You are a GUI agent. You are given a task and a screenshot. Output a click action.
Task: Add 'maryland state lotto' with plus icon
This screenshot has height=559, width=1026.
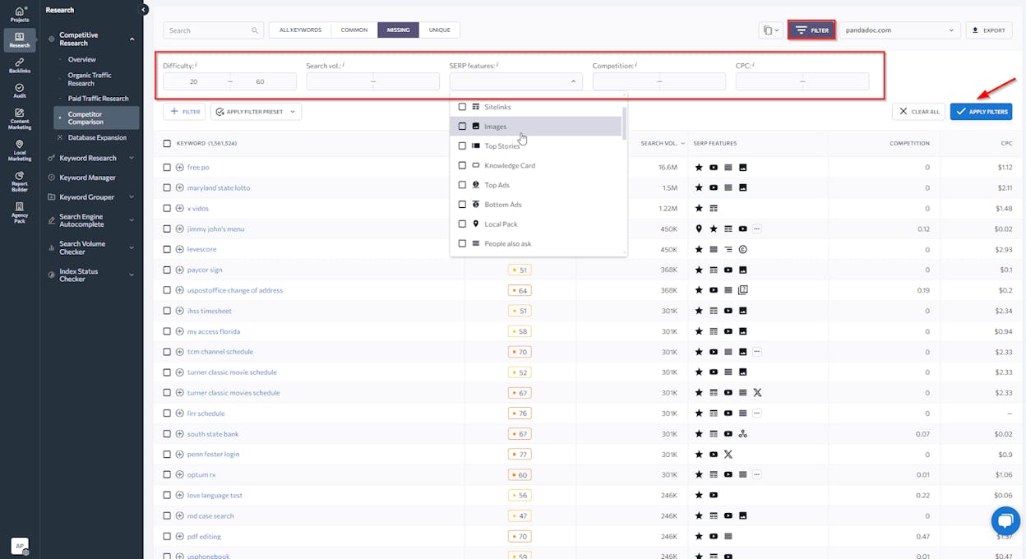click(179, 187)
